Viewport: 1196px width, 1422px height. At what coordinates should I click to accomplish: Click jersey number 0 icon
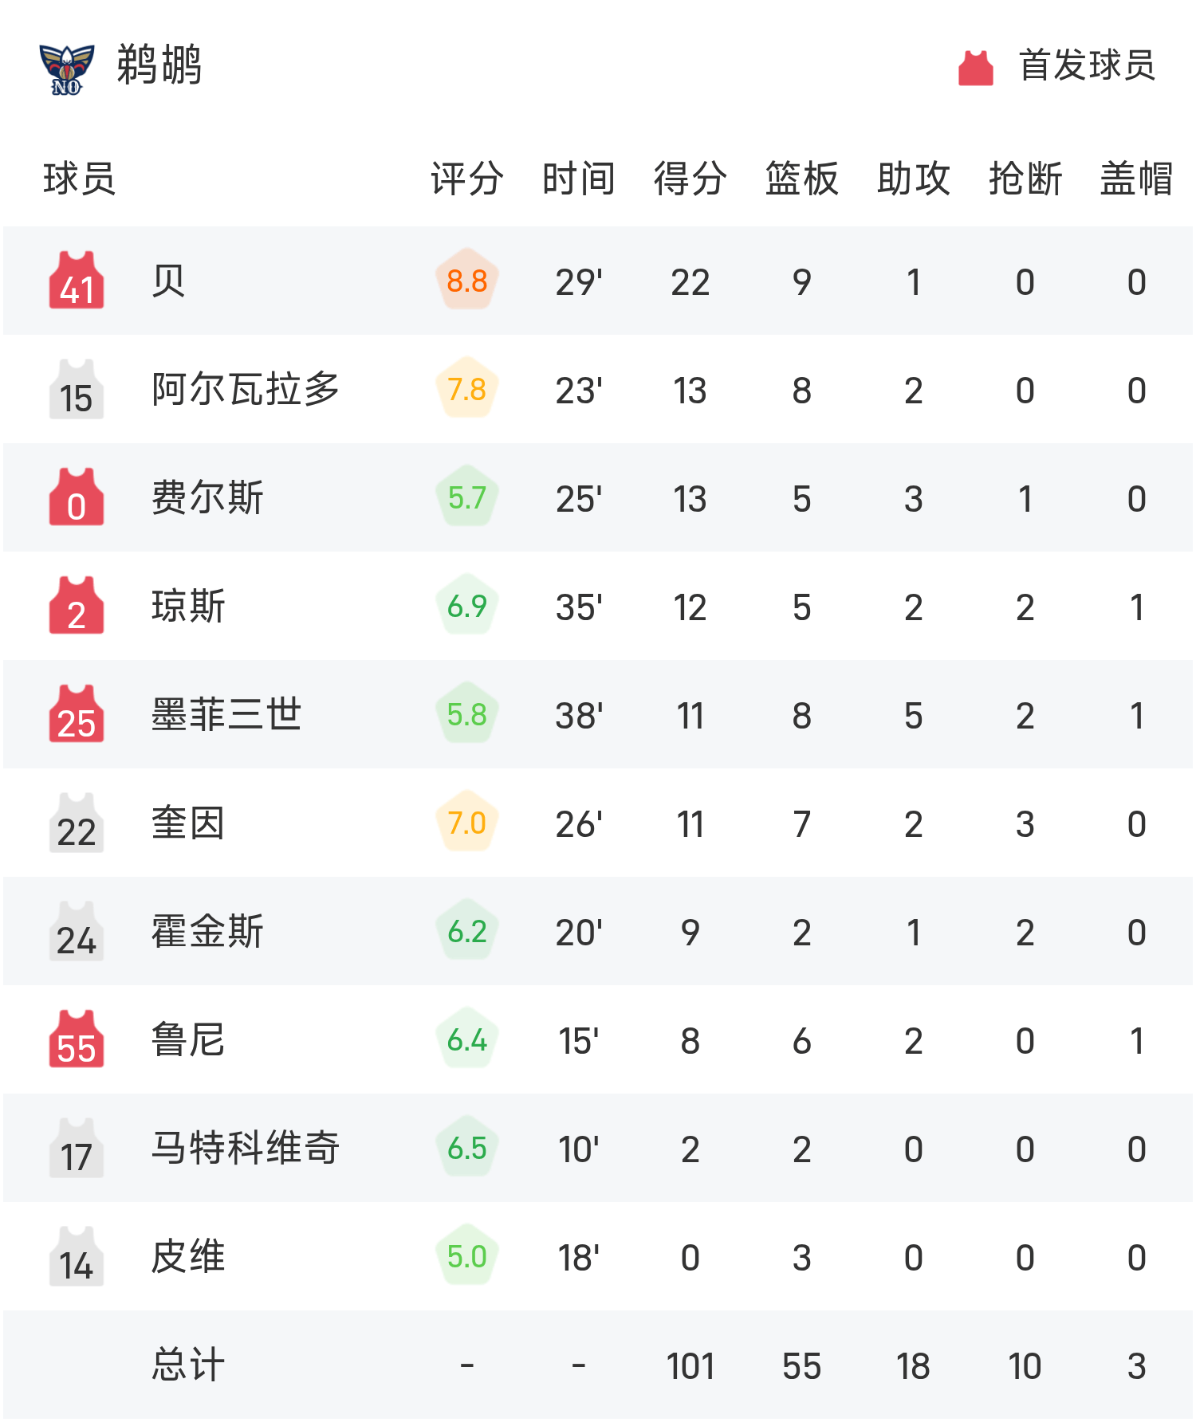pyautogui.click(x=77, y=497)
